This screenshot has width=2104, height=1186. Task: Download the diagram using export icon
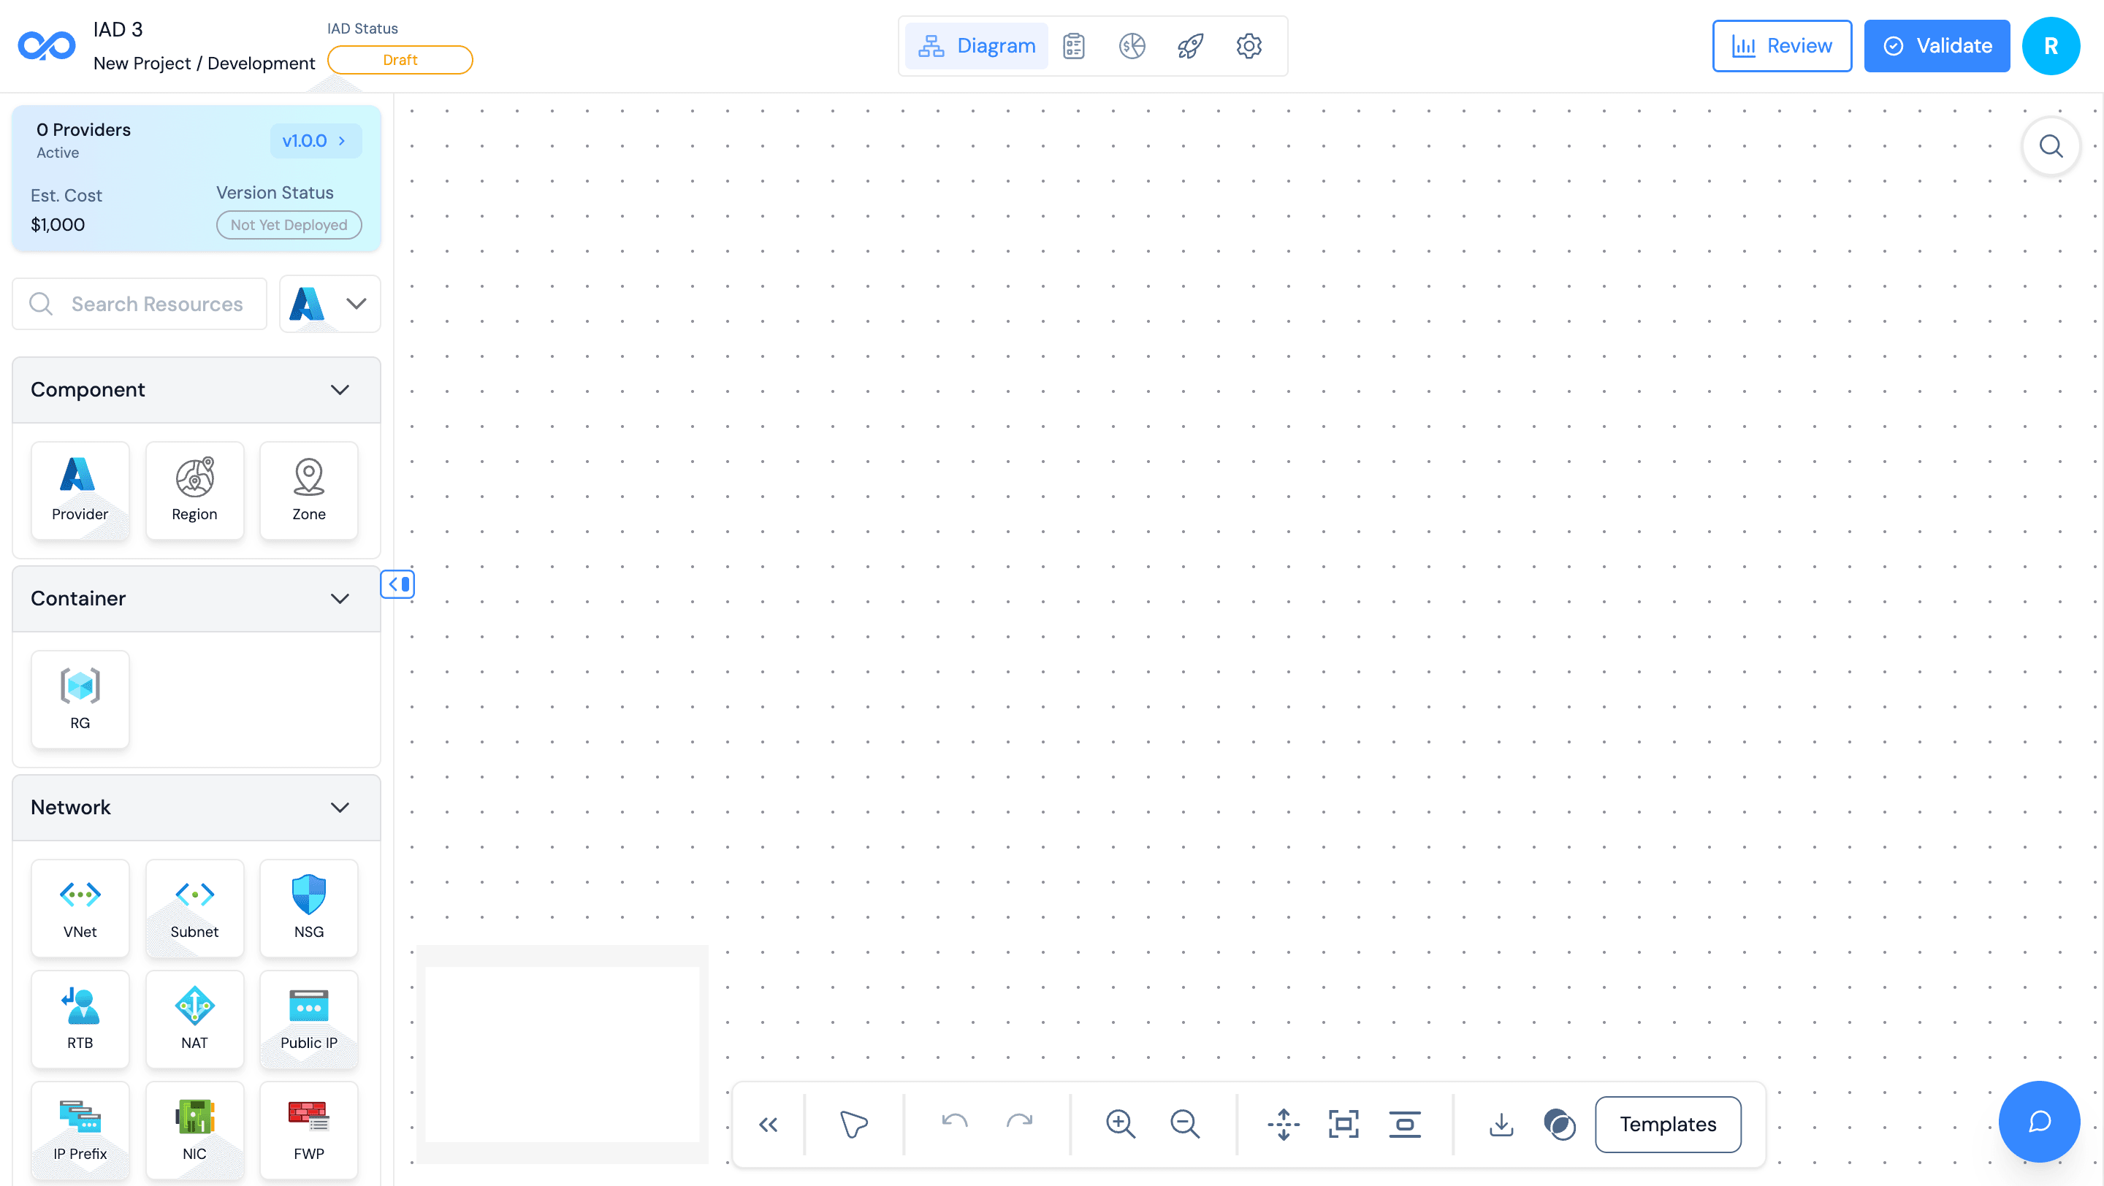(x=1501, y=1124)
